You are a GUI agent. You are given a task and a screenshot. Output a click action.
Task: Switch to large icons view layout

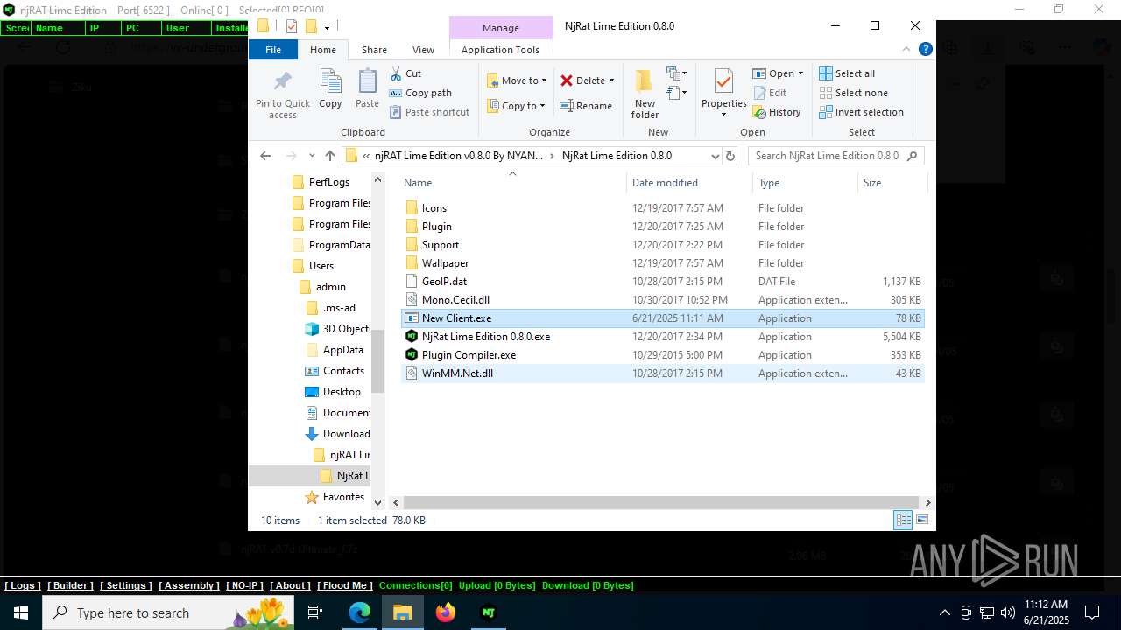click(921, 520)
